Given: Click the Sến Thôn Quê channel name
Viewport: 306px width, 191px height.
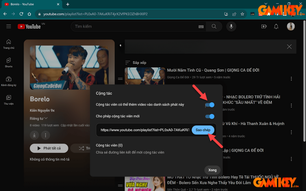Looking at the screenshot, I should (177, 189).
